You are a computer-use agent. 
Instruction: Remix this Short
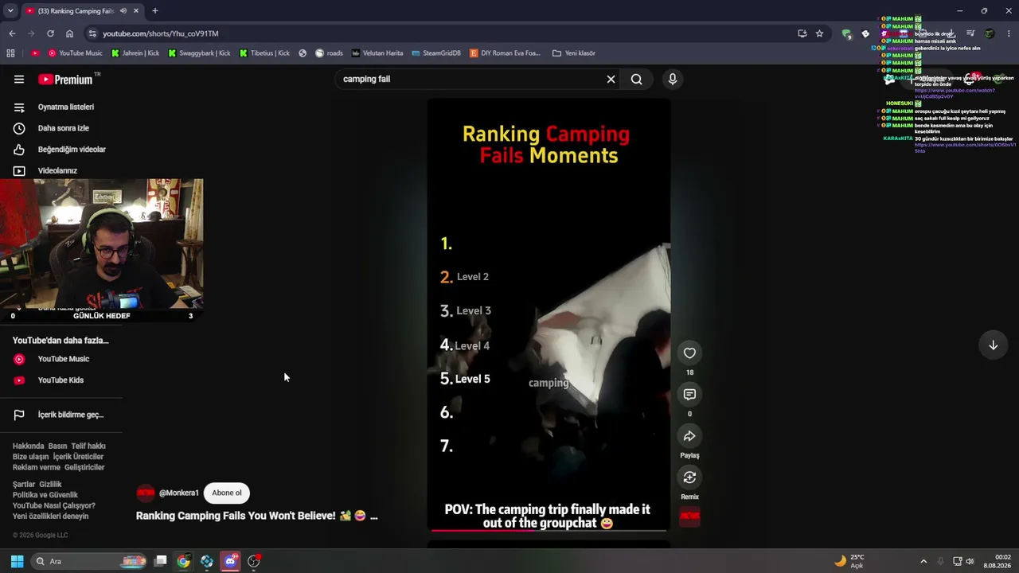click(689, 477)
